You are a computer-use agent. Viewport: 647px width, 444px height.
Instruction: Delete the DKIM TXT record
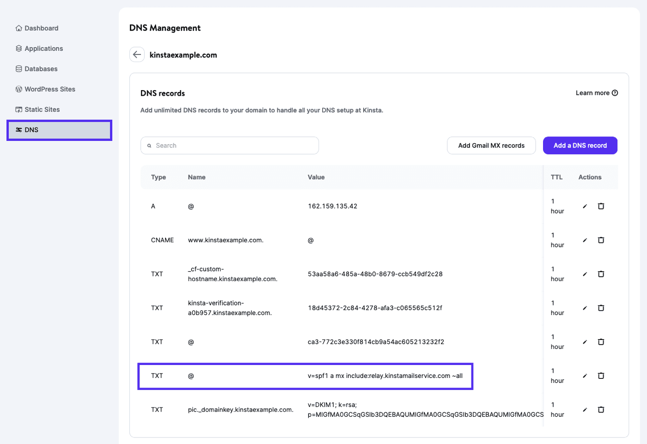coord(601,409)
